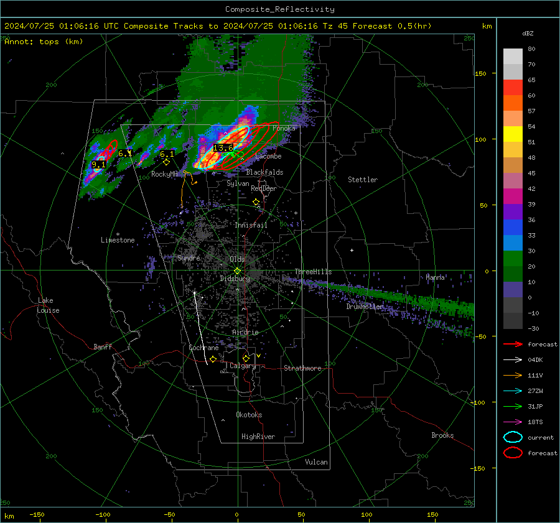This screenshot has height=523, width=560.
Task: Click the 9.1 km storm top label
Action: click(x=98, y=165)
